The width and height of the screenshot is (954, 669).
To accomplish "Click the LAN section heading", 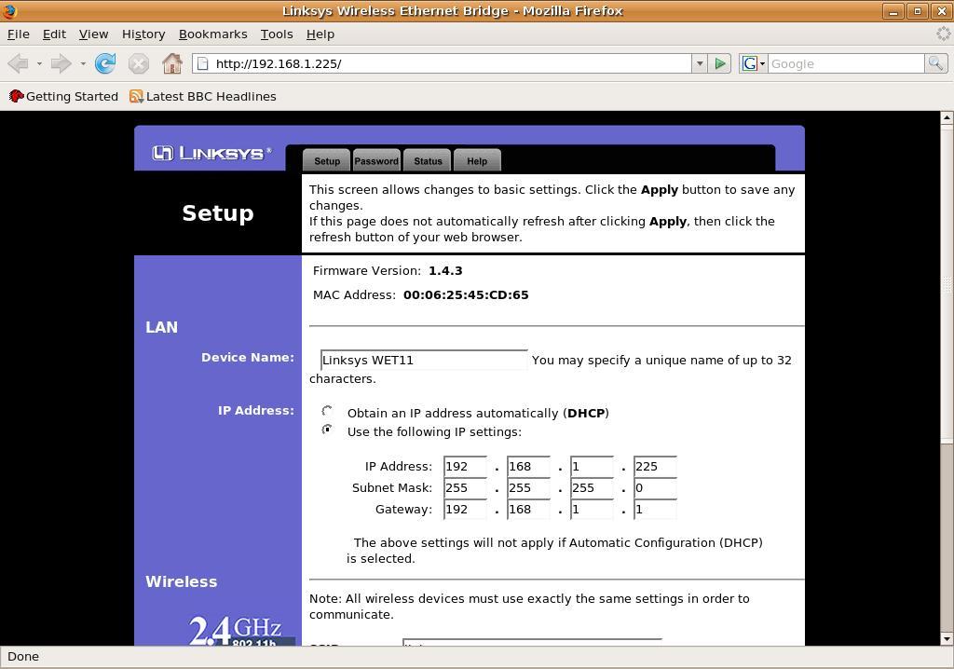I will pos(162,327).
